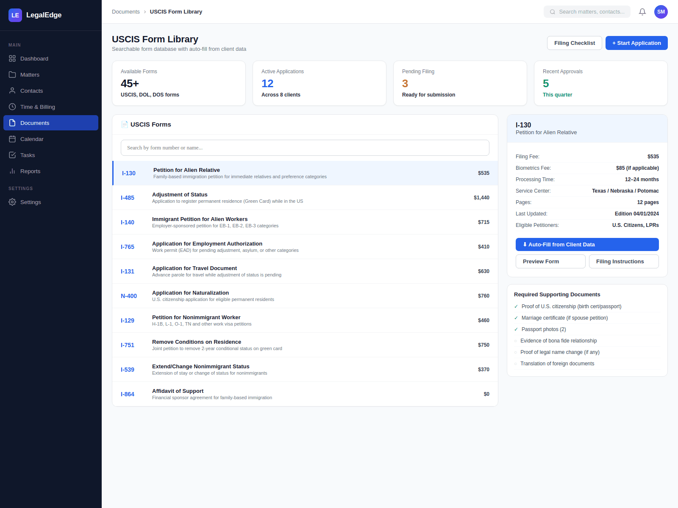Image resolution: width=678 pixels, height=508 pixels.
Task: Open Reports menu item
Action: click(x=51, y=171)
